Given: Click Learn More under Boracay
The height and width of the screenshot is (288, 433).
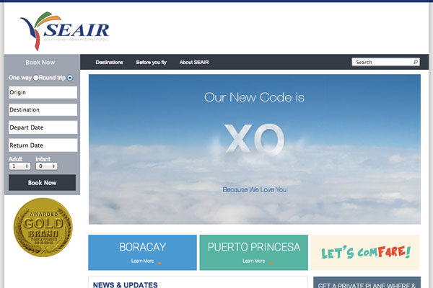Looking at the screenshot, I should point(142,261).
